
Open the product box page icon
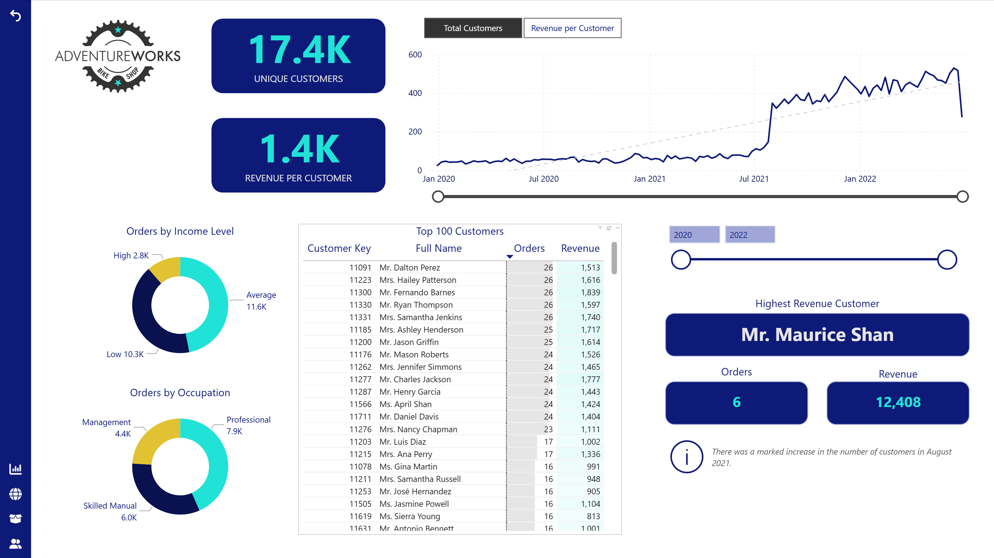[x=16, y=519]
